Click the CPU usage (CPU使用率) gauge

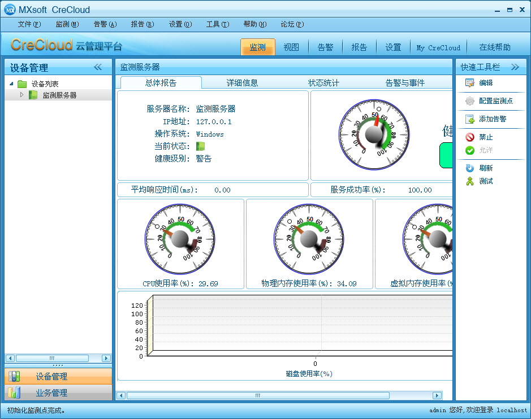[x=180, y=239]
